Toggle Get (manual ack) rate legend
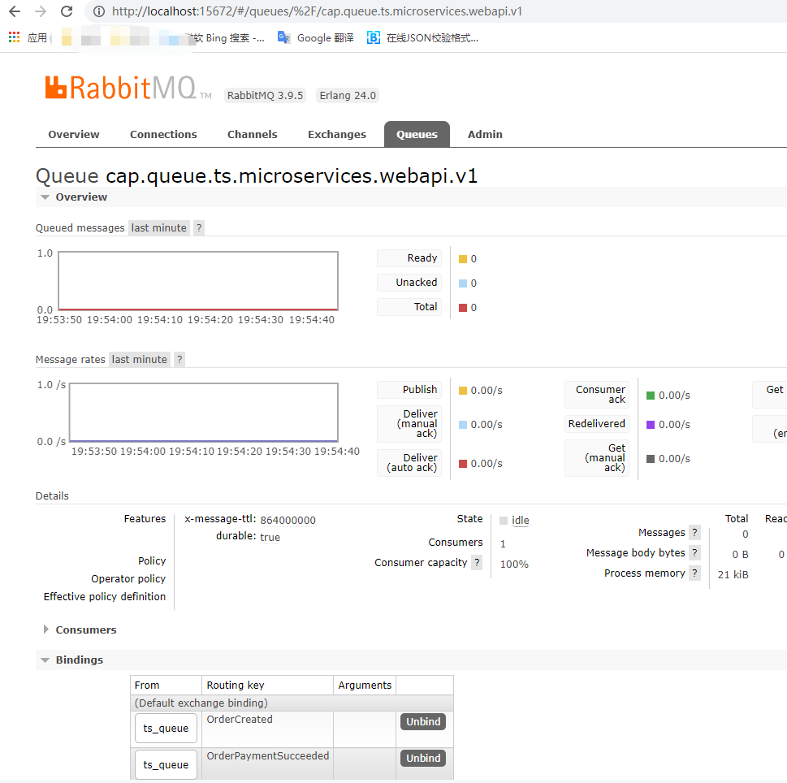This screenshot has width=787, height=783. [597, 458]
